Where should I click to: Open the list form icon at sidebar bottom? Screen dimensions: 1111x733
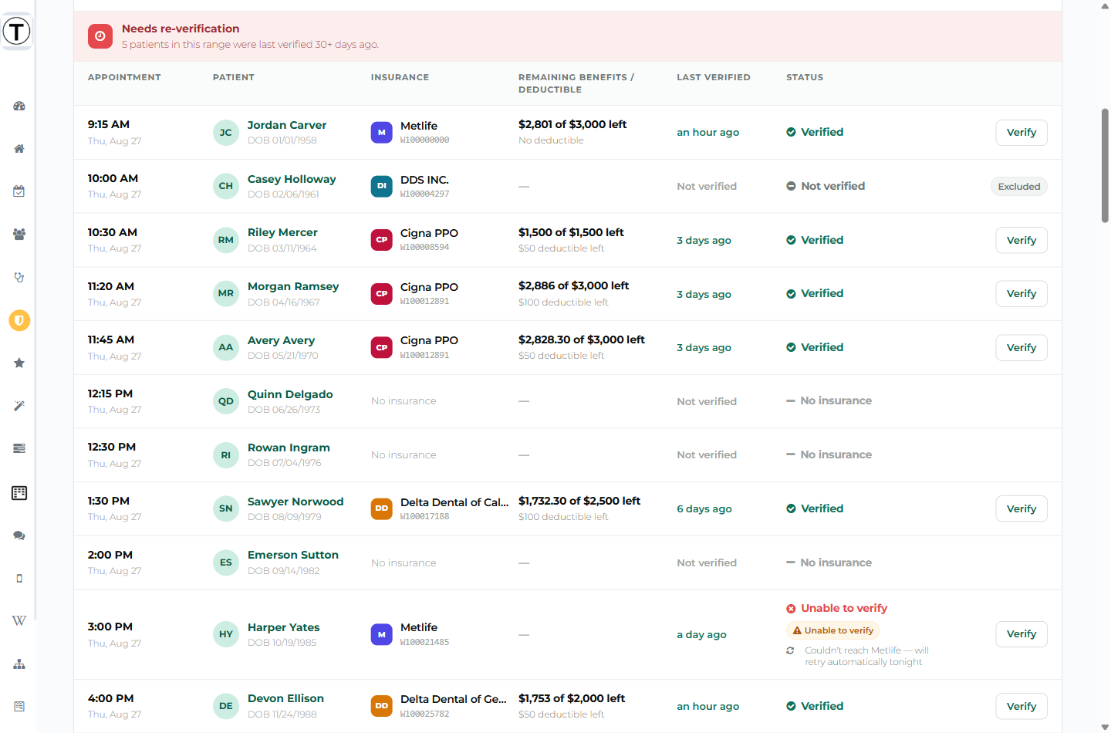pos(19,707)
